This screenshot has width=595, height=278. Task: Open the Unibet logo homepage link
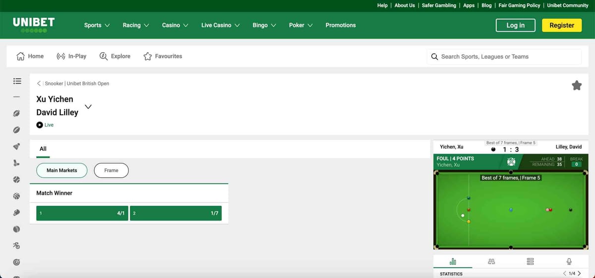(34, 25)
